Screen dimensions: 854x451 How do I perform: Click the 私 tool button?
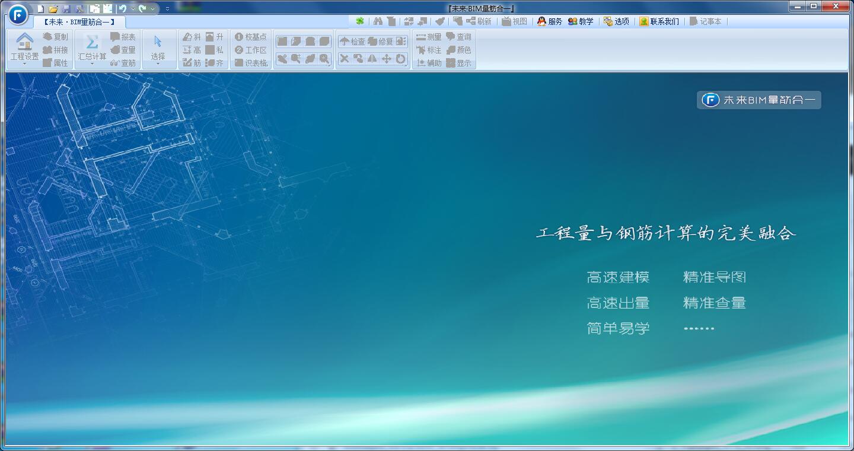(x=215, y=50)
